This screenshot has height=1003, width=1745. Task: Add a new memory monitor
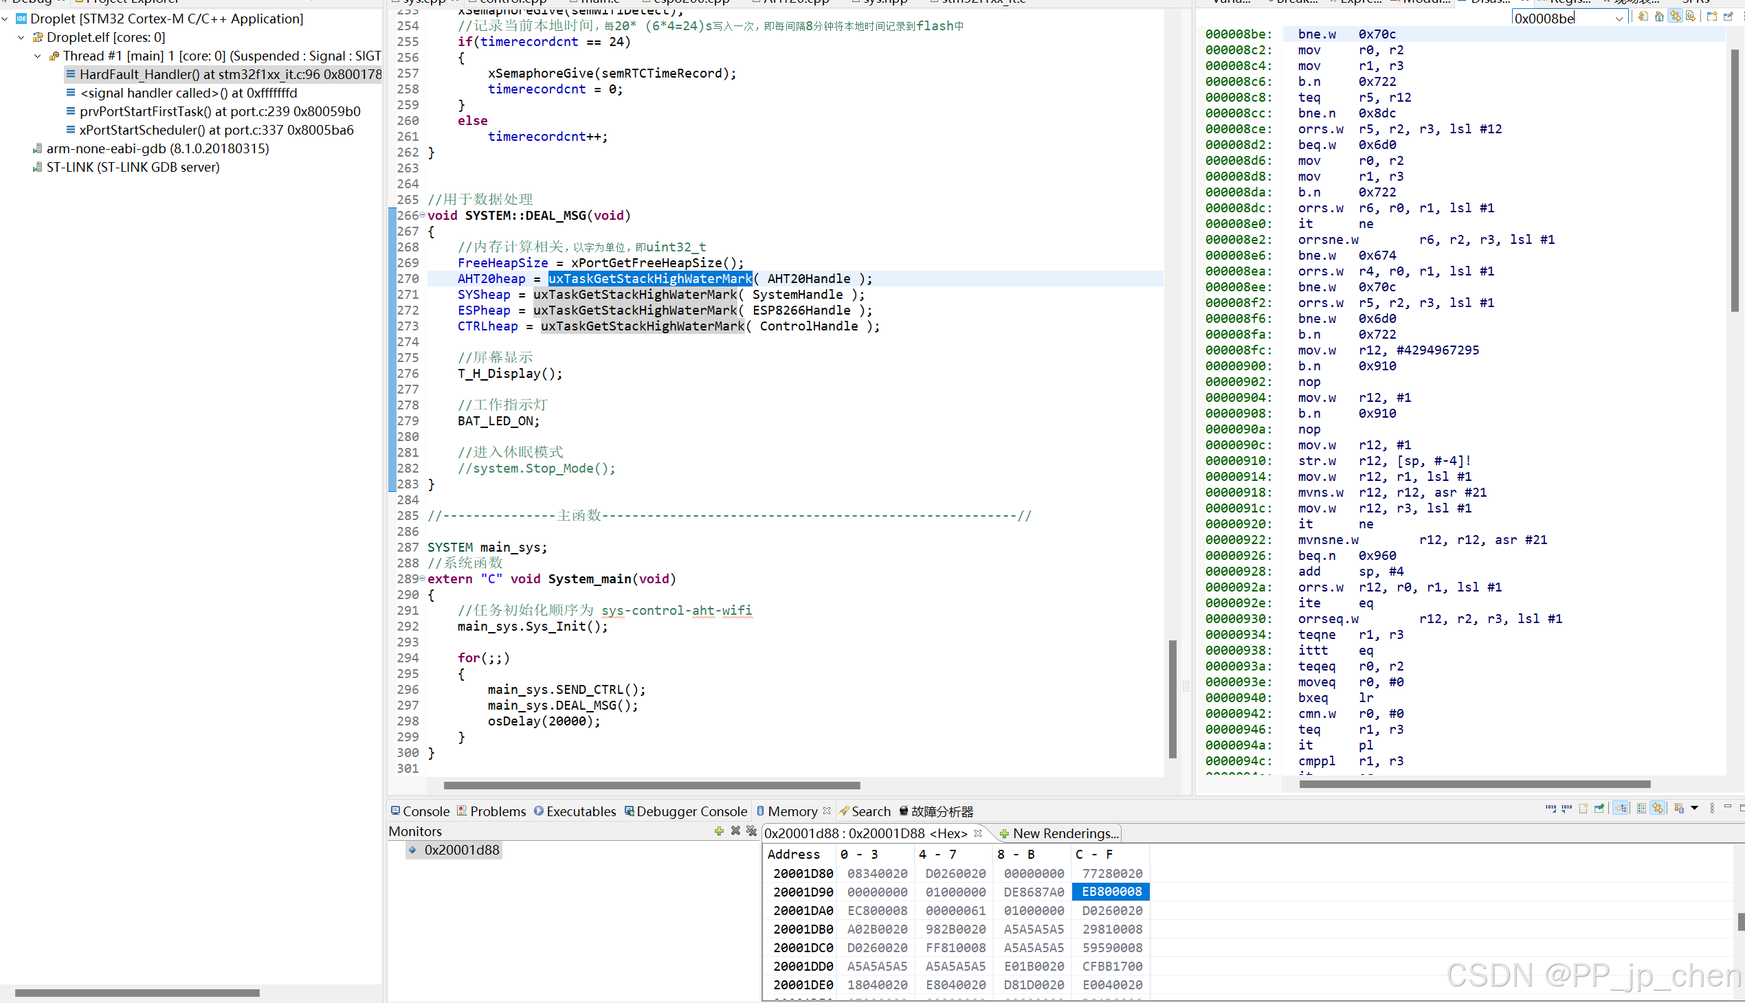(719, 831)
